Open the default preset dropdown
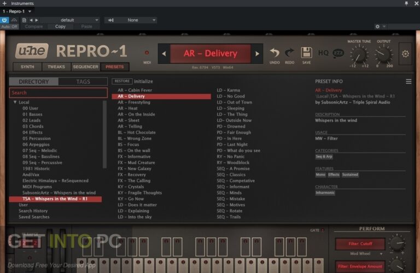This screenshot has height=273, width=420. pos(70,20)
